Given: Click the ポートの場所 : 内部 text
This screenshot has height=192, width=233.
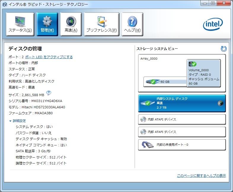Looking at the screenshot, I should tap(23, 63).
